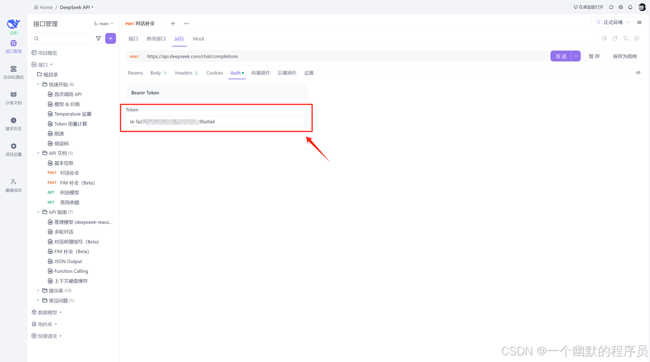Open 接口管理 in the left sidebar
650x362 pixels.
pos(14,46)
